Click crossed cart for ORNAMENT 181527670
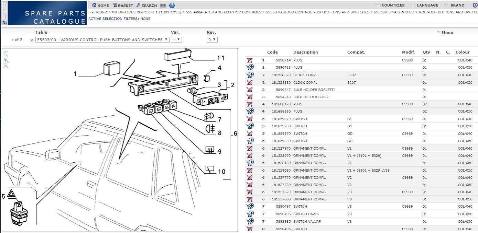478x233 pixels. pyautogui.click(x=250, y=192)
